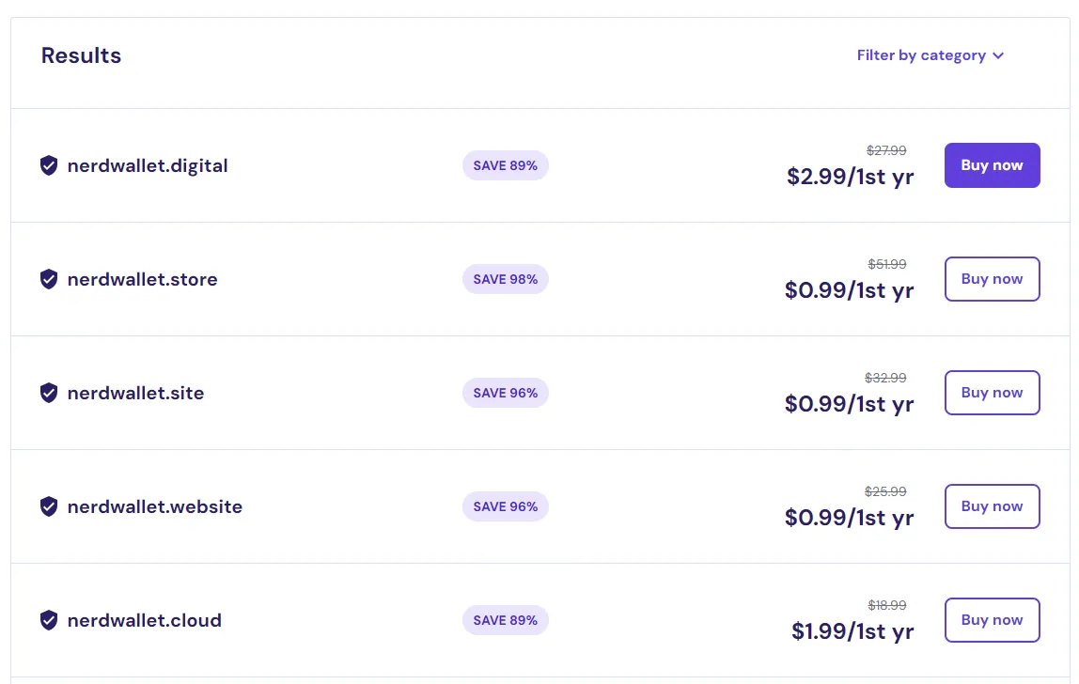This screenshot has height=684, width=1079.
Task: Choose Buy now for nerdwallet.website
Action: (992, 506)
